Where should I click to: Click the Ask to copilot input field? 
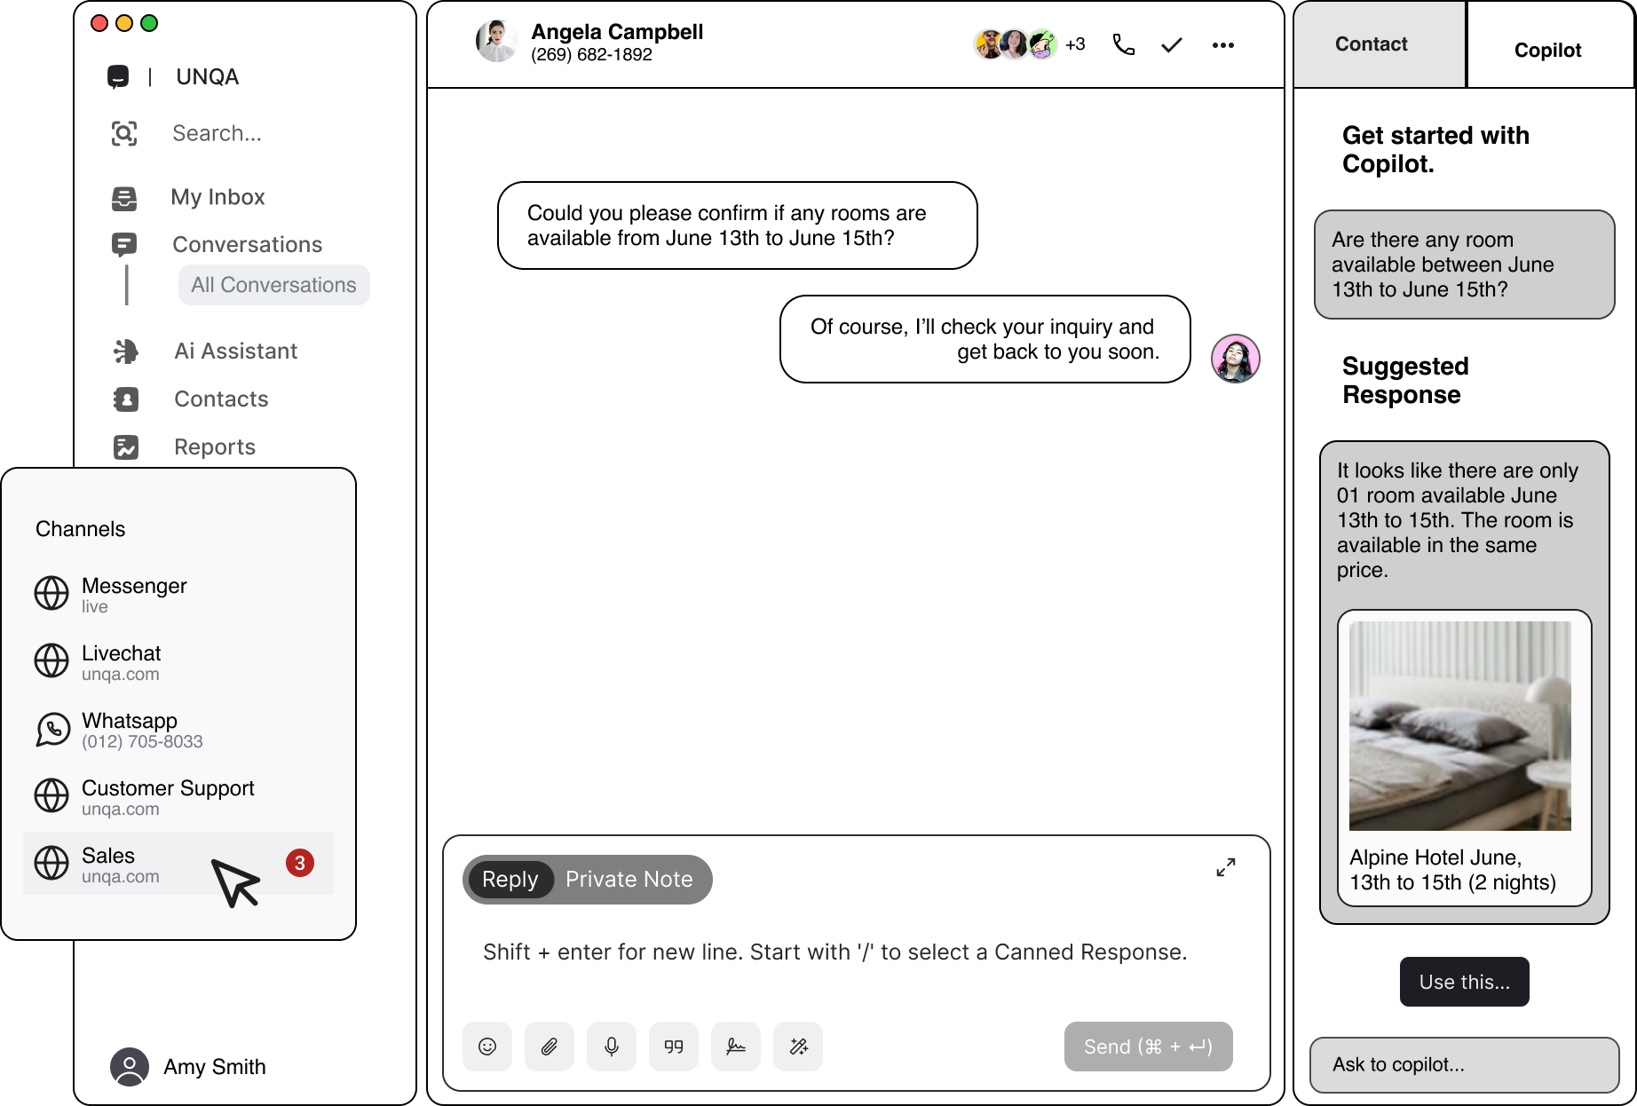click(x=1464, y=1064)
